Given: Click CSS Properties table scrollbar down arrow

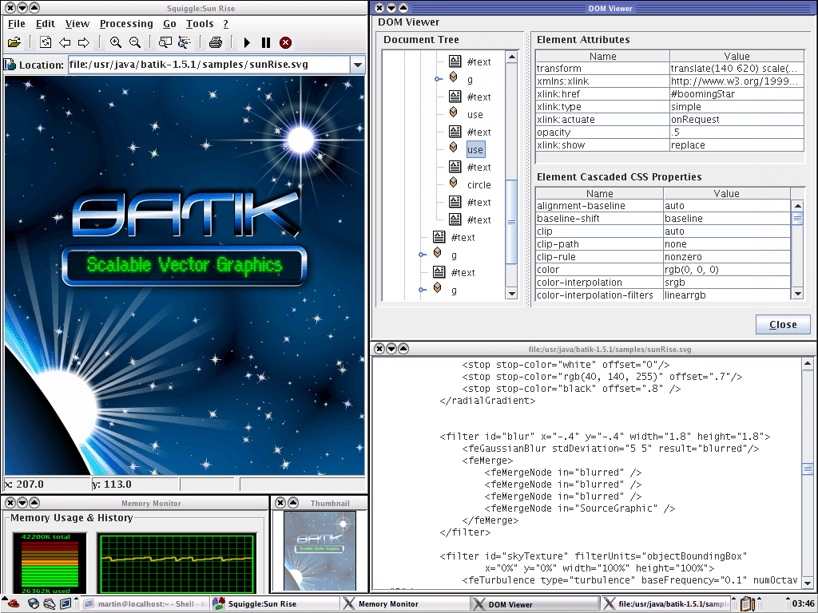Looking at the screenshot, I should 797,294.
